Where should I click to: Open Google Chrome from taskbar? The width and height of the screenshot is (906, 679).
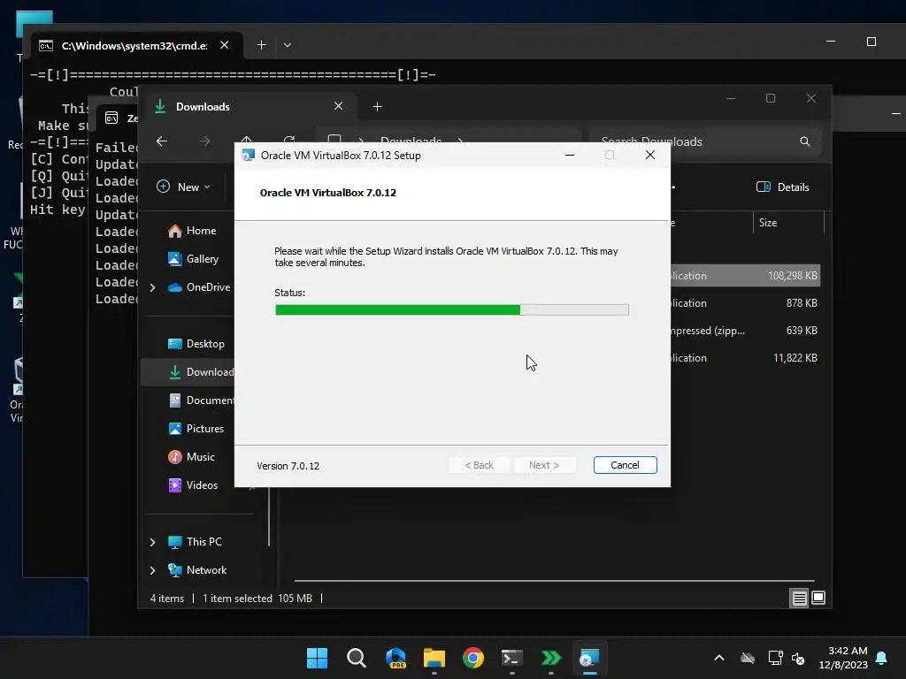tap(472, 658)
